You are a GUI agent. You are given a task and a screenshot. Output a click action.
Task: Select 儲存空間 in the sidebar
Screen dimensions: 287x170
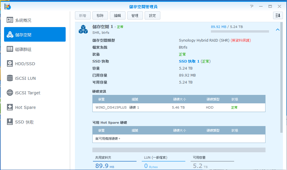35,34
